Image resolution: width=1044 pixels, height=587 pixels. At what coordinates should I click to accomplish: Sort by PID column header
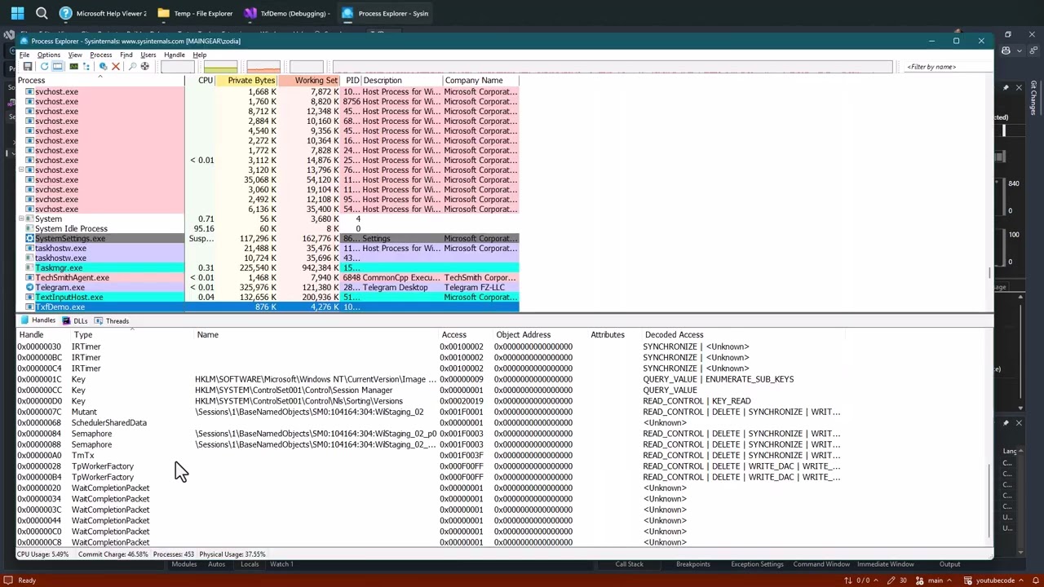click(352, 81)
